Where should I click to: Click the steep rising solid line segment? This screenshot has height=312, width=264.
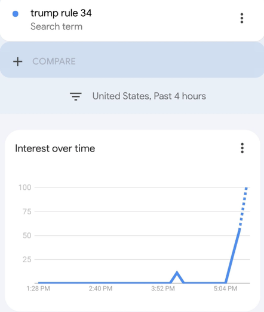click(233, 256)
